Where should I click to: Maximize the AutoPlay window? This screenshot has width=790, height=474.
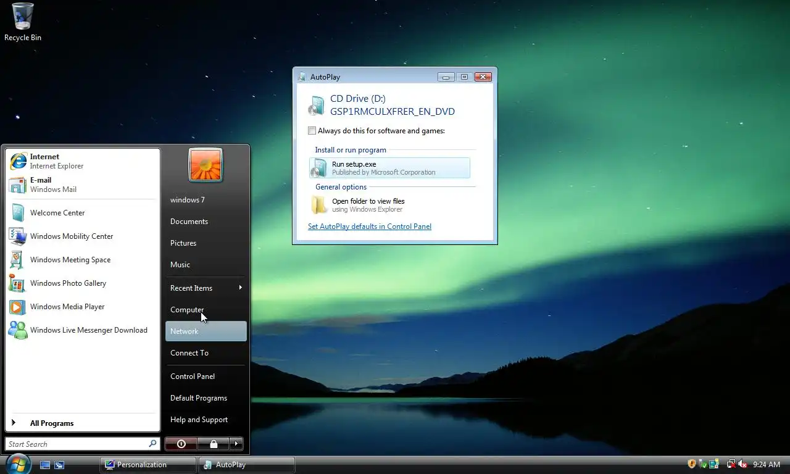pos(464,77)
